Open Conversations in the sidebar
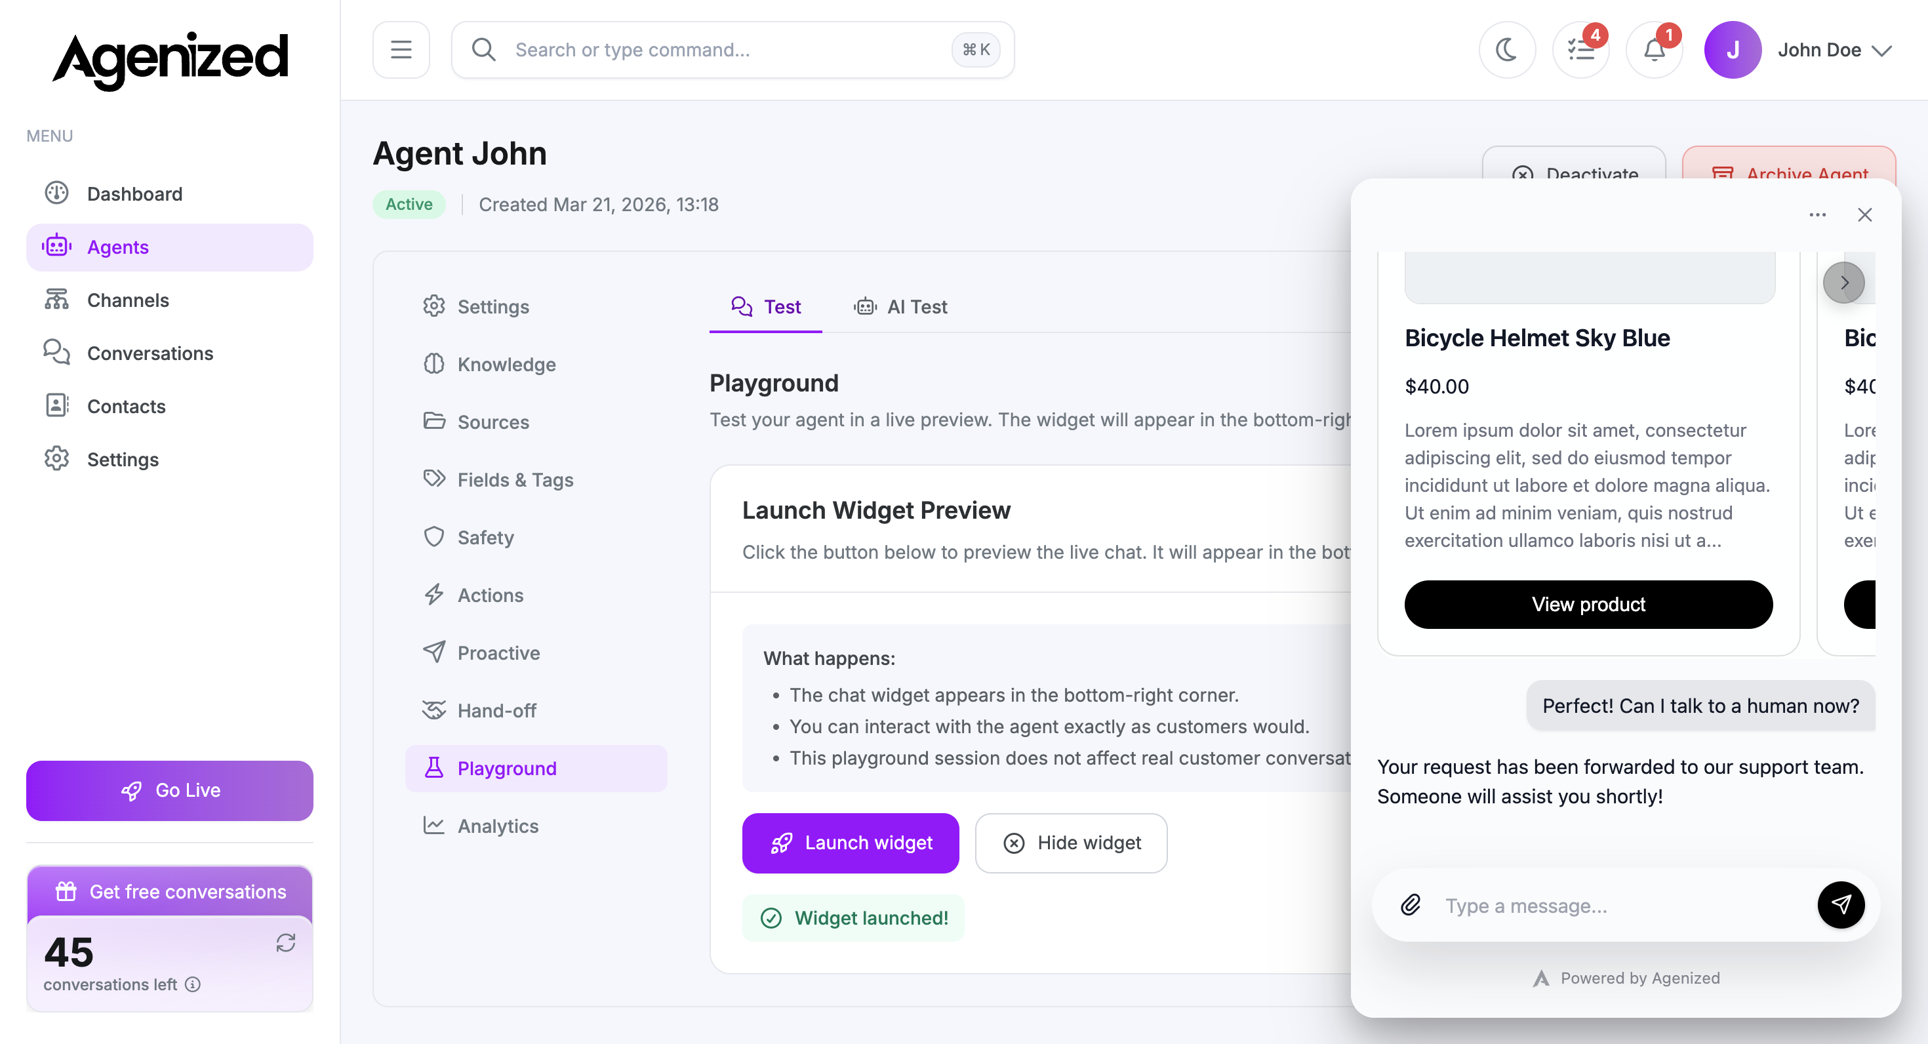This screenshot has height=1044, width=1928. pos(170,353)
